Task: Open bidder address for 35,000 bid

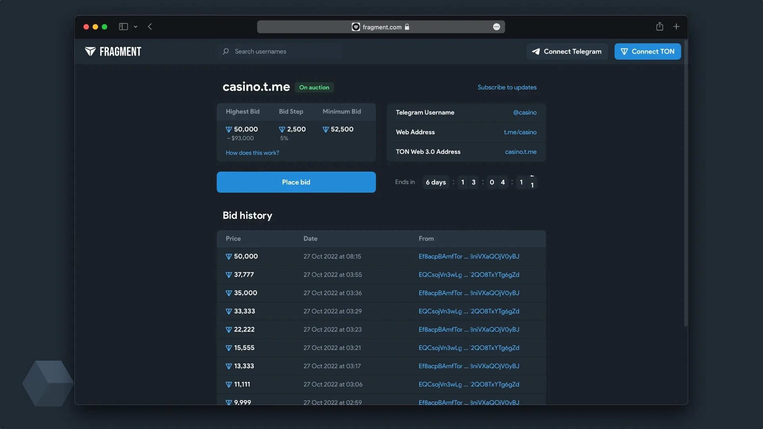Action: [x=469, y=293]
